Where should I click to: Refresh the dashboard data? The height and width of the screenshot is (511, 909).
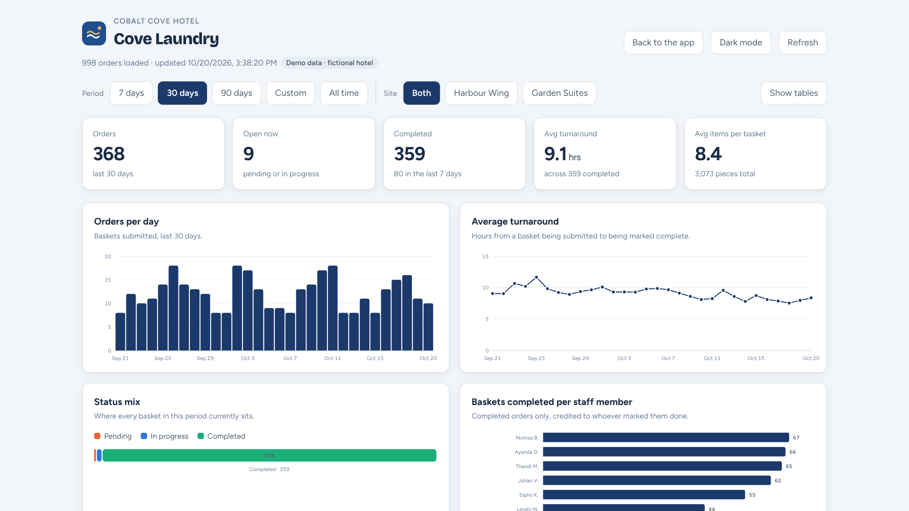[803, 42]
